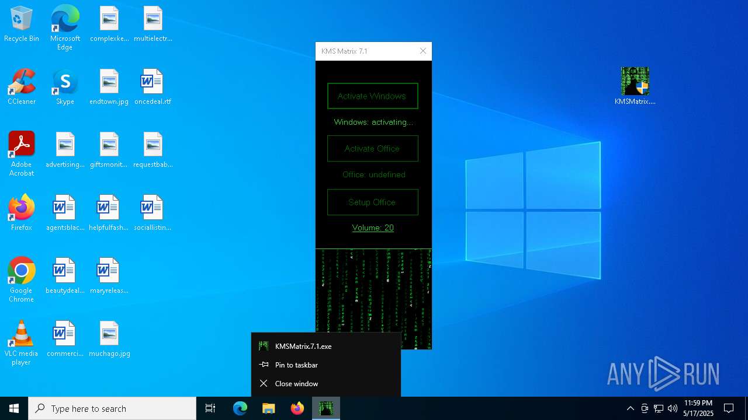Open Edge from the taskbar
748x420 pixels.
point(240,408)
